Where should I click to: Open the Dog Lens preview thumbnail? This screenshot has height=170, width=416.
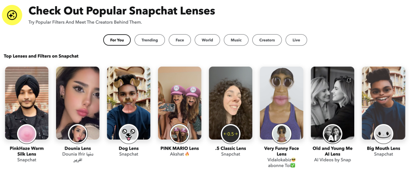click(x=129, y=103)
